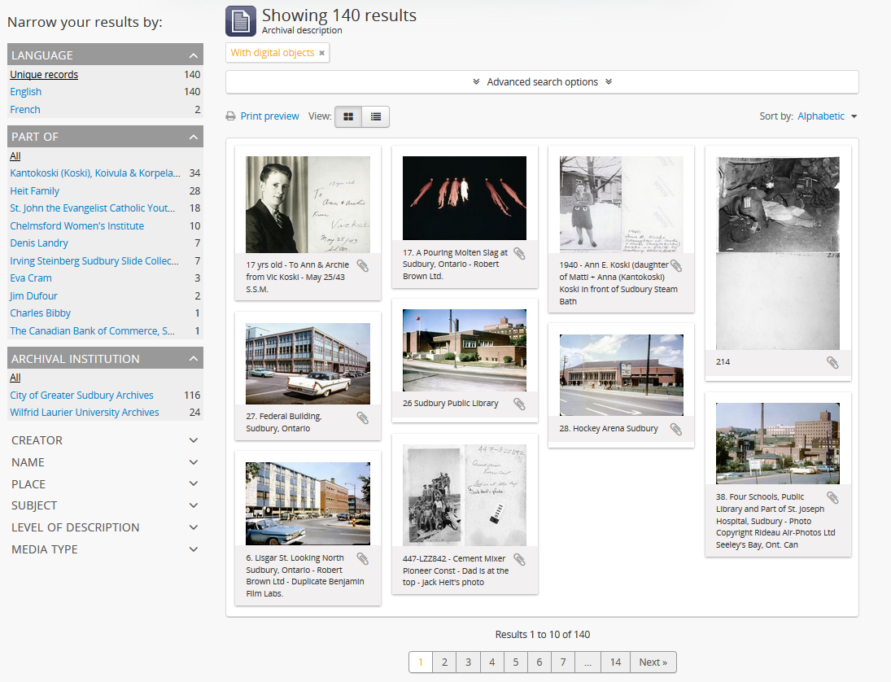The width and height of the screenshot is (891, 682).
Task: Select City of Greater Sudbury Archives
Action: coord(81,396)
